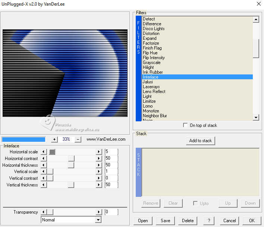This screenshot has width=264, height=227.
Task: Click the Cancel button
Action: [x=229, y=221]
